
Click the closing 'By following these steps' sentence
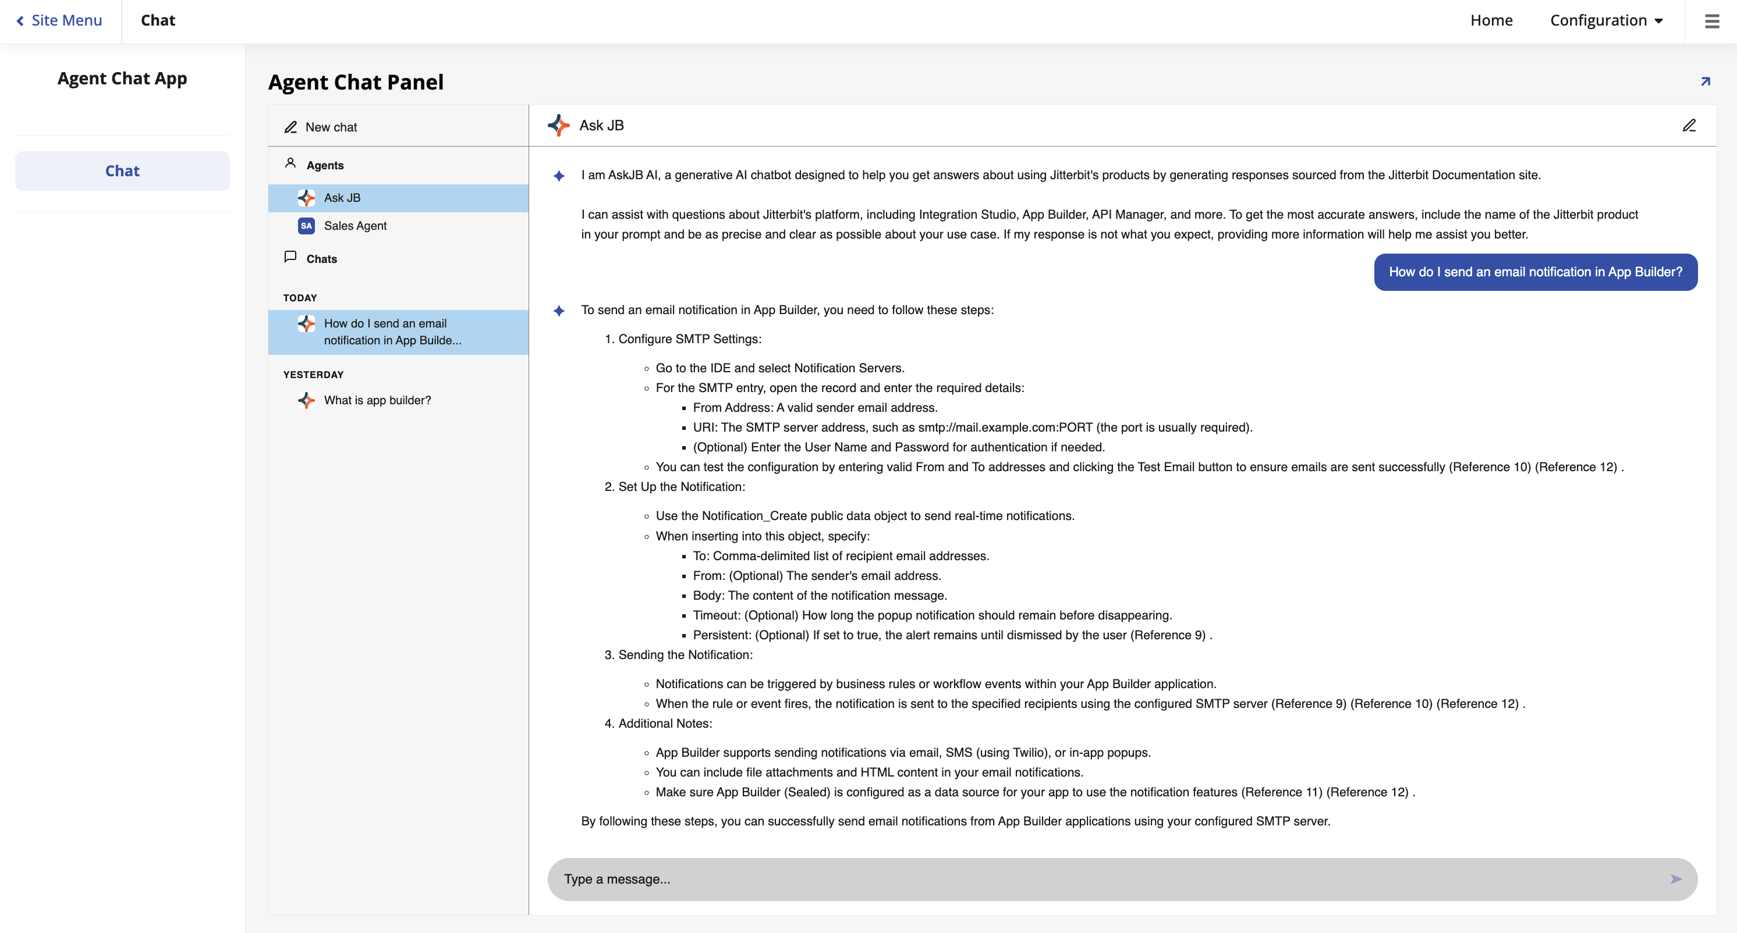[x=955, y=822]
